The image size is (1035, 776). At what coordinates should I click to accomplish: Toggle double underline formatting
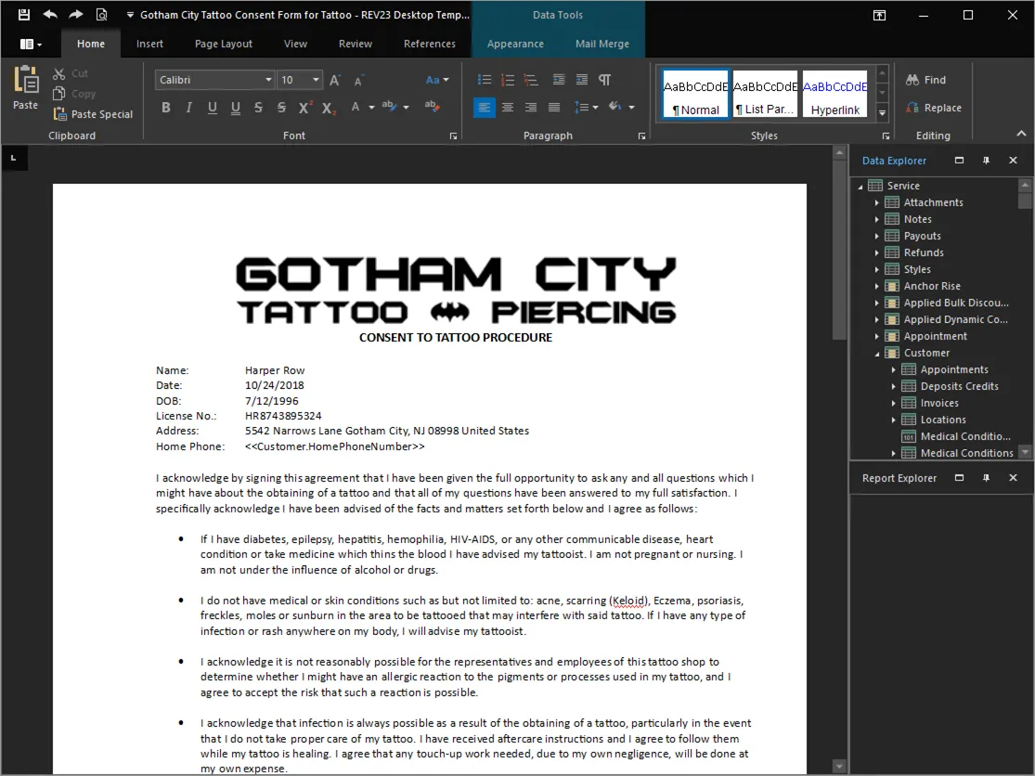pos(236,108)
